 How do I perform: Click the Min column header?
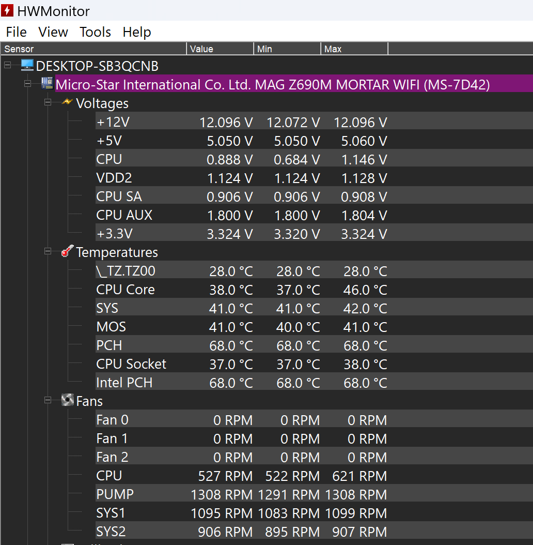(287, 49)
